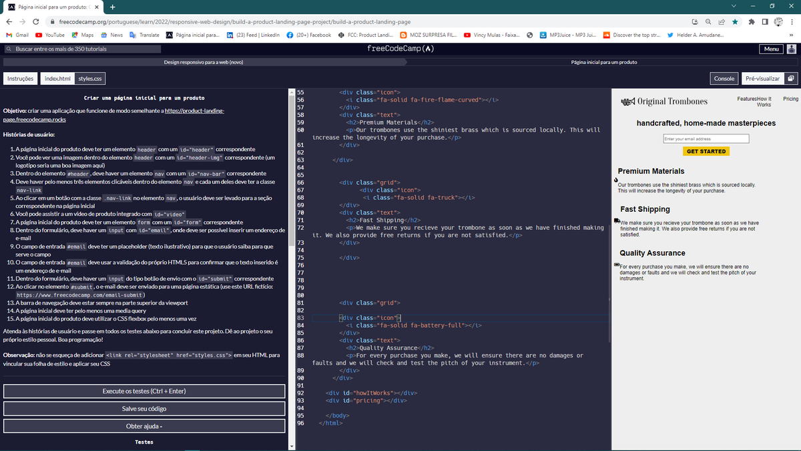The height and width of the screenshot is (451, 801).
Task: Click the Original Trombones logo in preview
Action: [663, 102]
